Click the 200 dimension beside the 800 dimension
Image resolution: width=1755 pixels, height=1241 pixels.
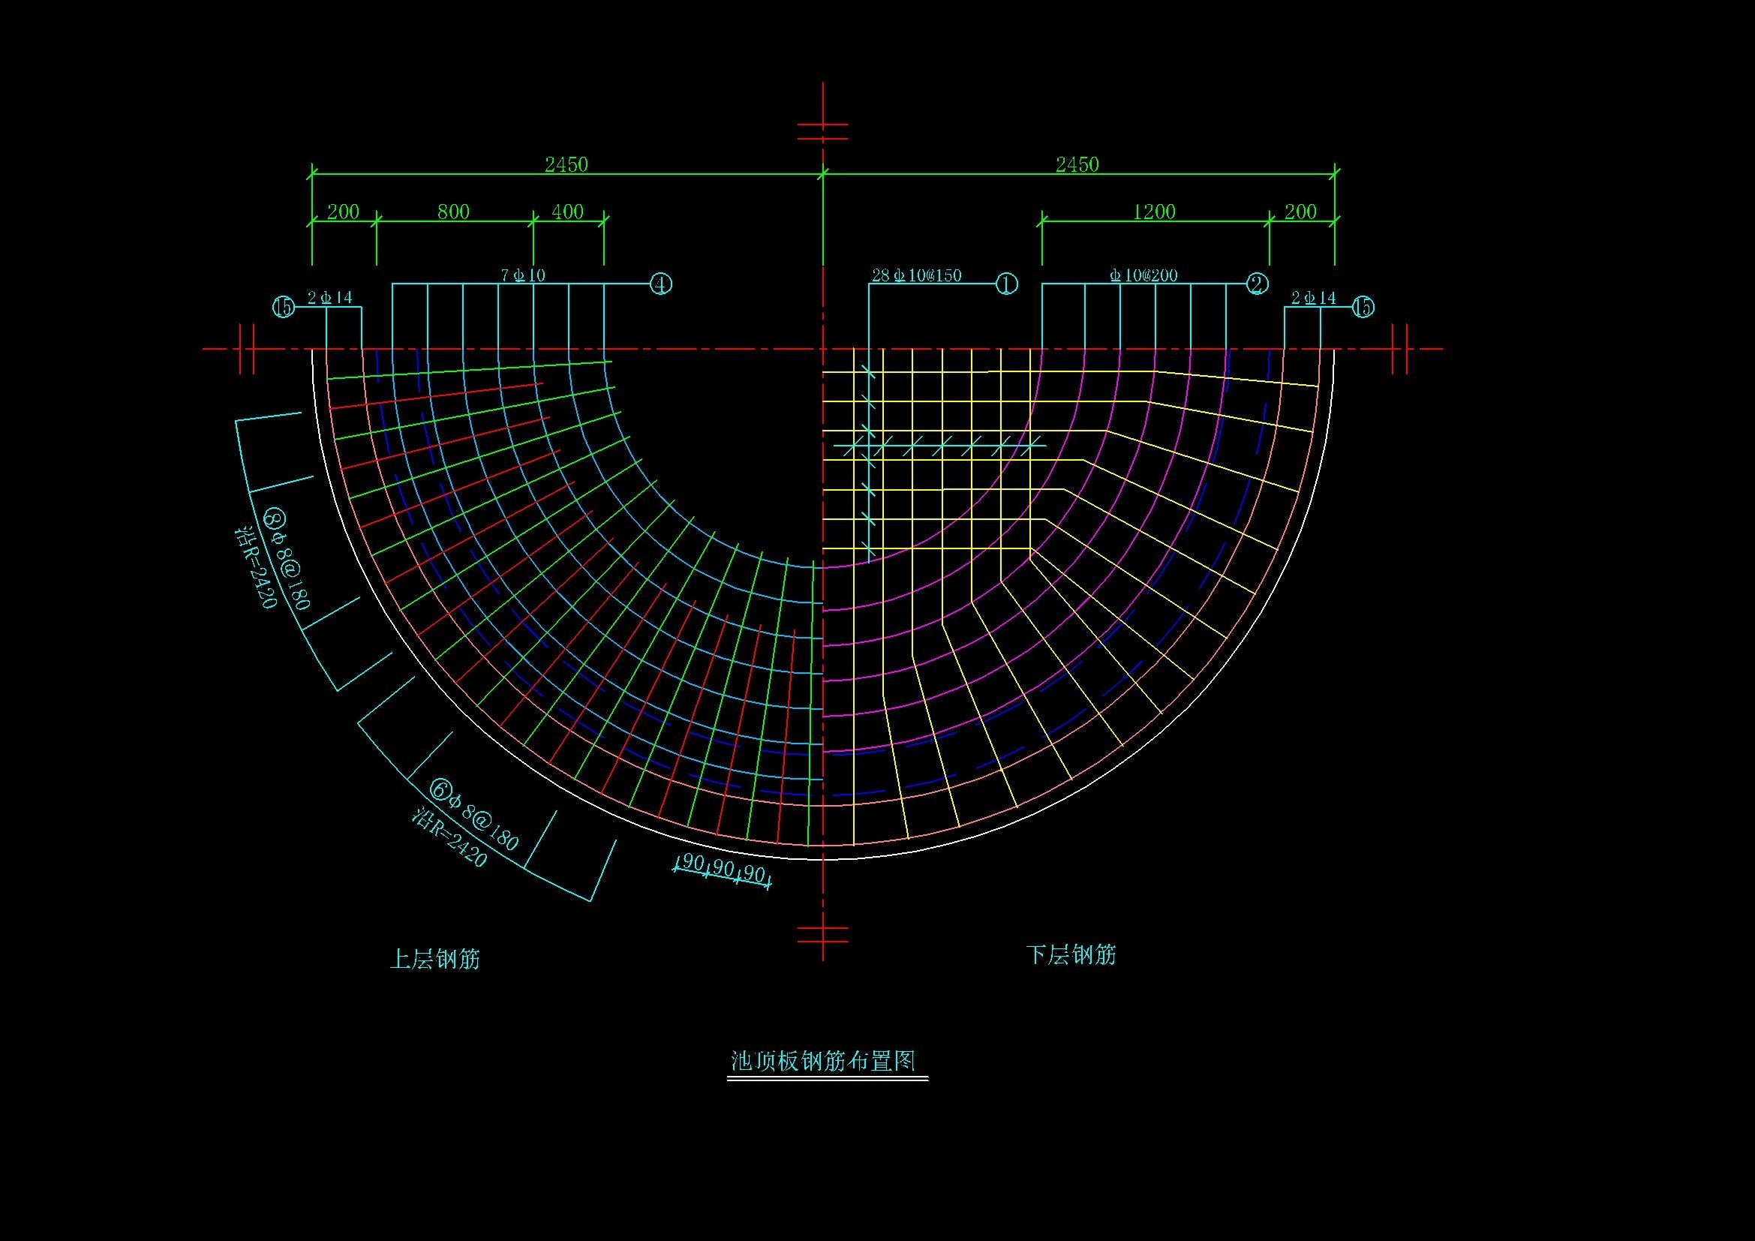coord(343,212)
